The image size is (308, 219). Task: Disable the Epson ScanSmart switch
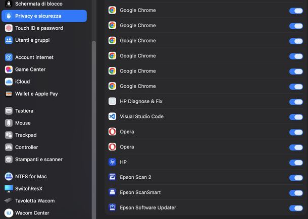pyautogui.click(x=296, y=193)
